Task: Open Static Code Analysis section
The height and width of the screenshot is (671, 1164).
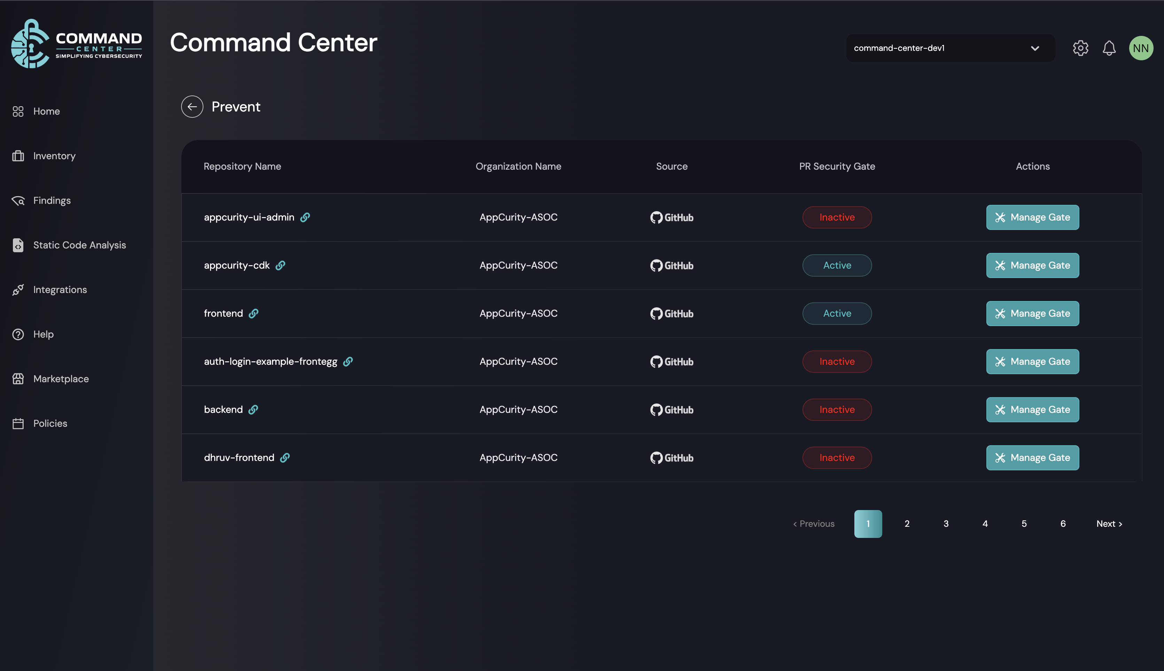Action: (79, 245)
